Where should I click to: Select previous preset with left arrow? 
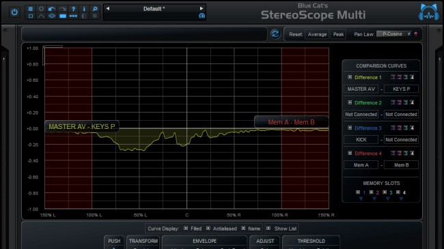point(108,8)
